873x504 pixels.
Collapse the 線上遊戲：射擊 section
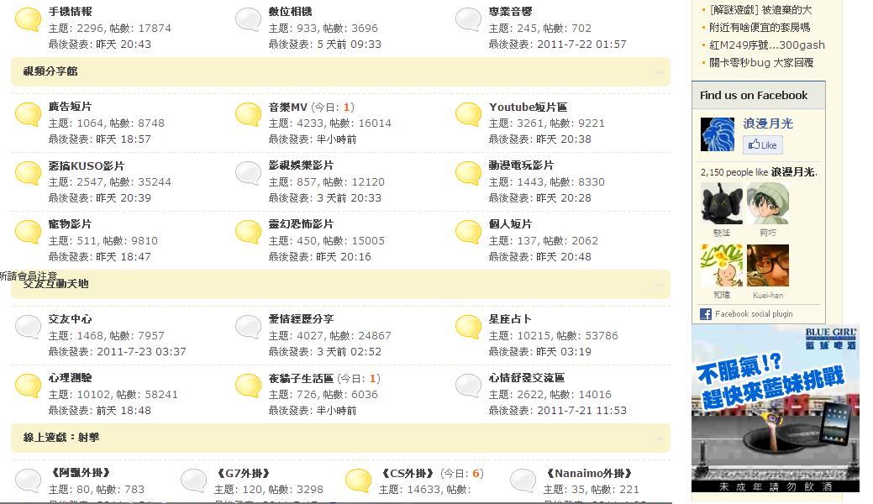coord(660,438)
